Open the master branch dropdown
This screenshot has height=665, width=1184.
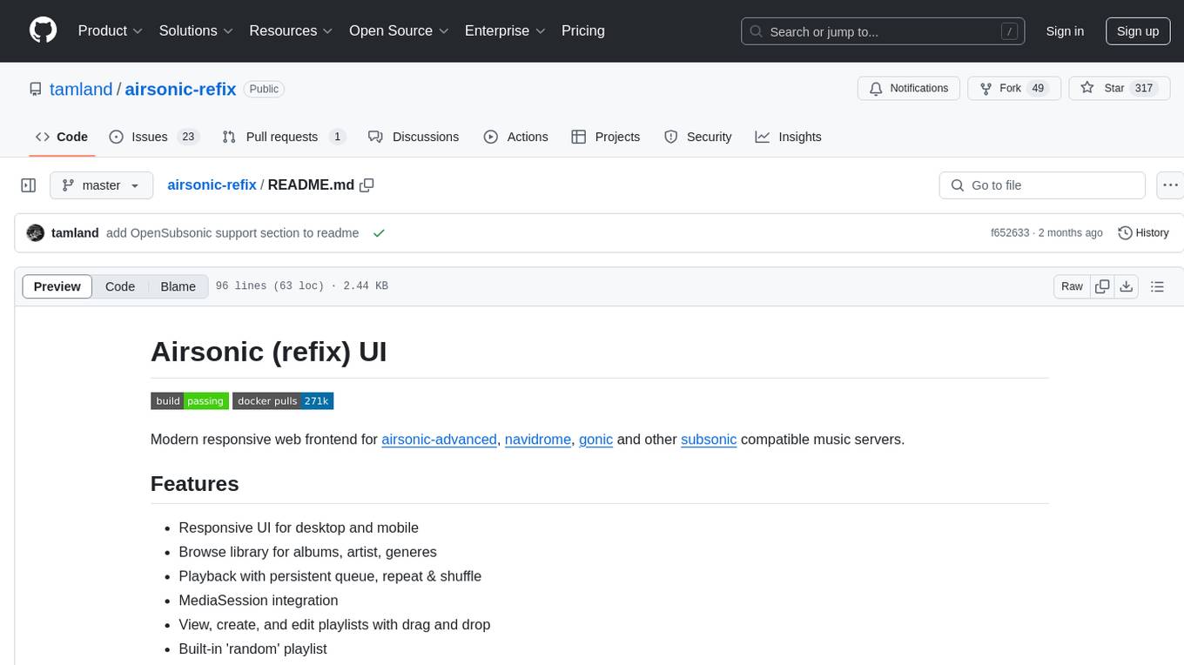[101, 185]
